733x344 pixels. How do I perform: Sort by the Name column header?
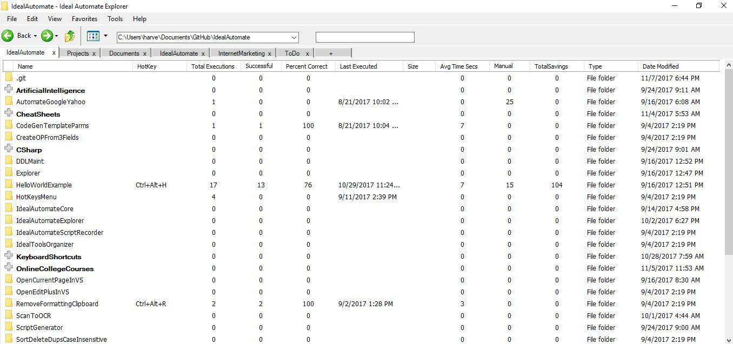tap(74, 66)
